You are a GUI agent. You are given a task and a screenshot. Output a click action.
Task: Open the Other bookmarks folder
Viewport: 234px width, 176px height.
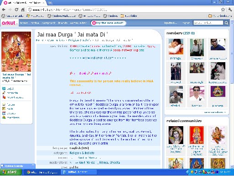click(220, 16)
